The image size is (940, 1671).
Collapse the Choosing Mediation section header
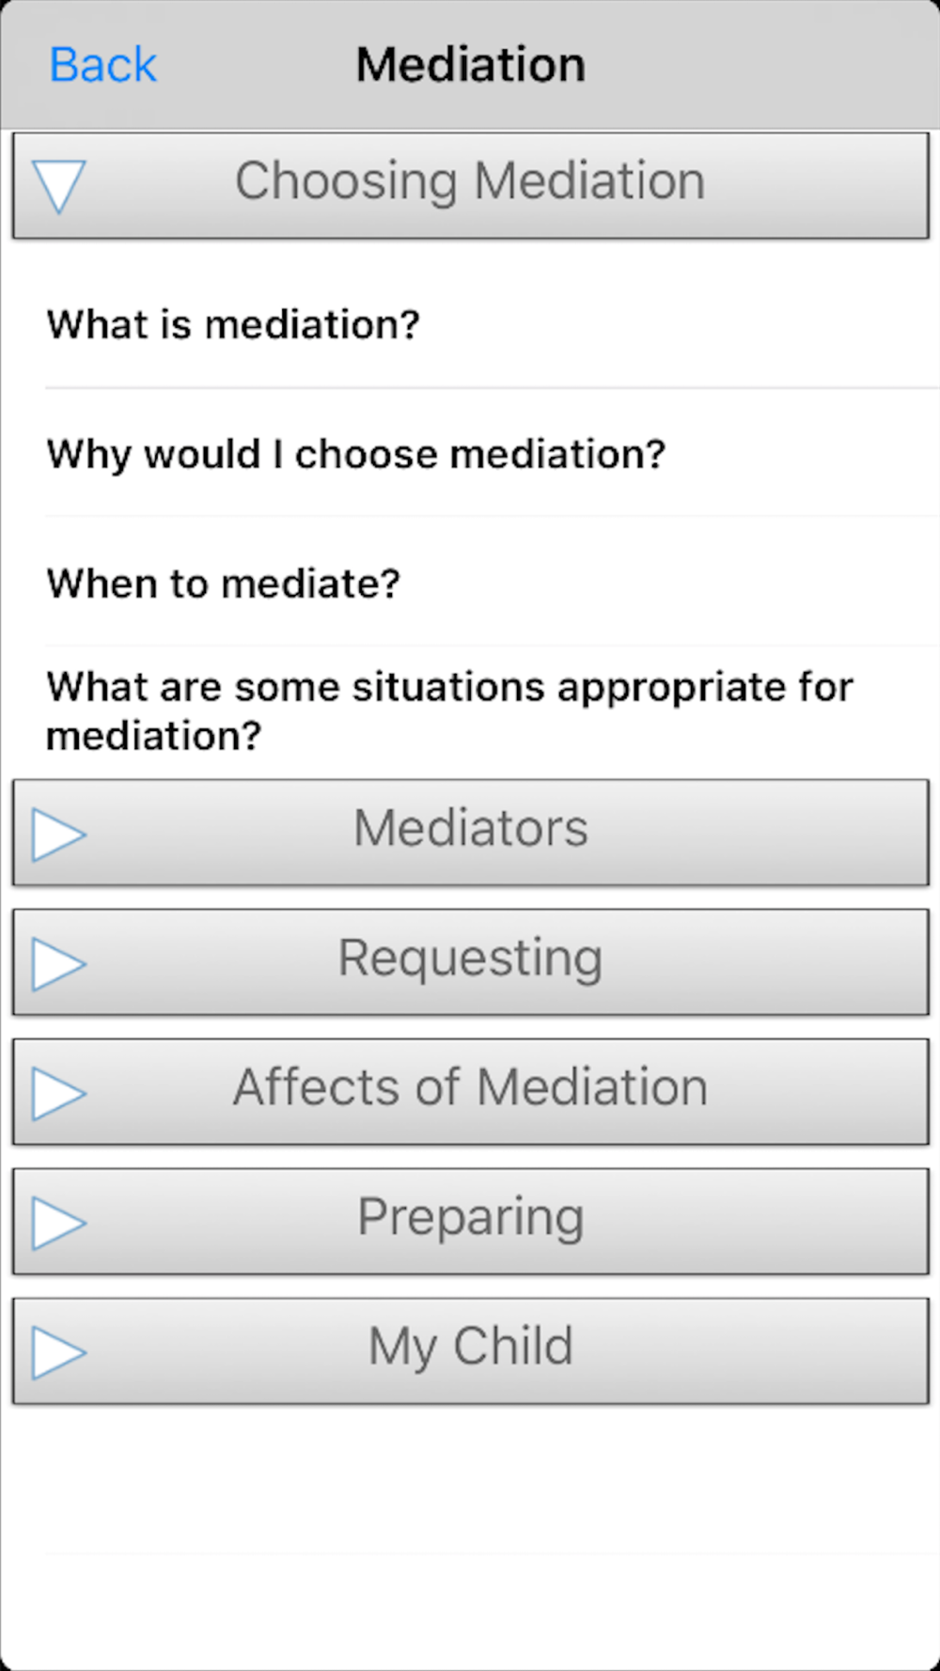click(470, 185)
